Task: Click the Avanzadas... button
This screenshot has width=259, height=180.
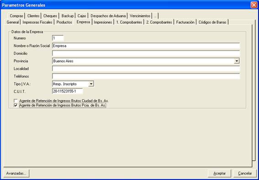Action: coord(16,174)
